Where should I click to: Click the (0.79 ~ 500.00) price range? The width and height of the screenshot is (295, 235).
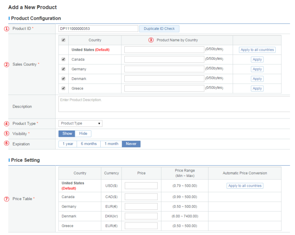(185, 186)
